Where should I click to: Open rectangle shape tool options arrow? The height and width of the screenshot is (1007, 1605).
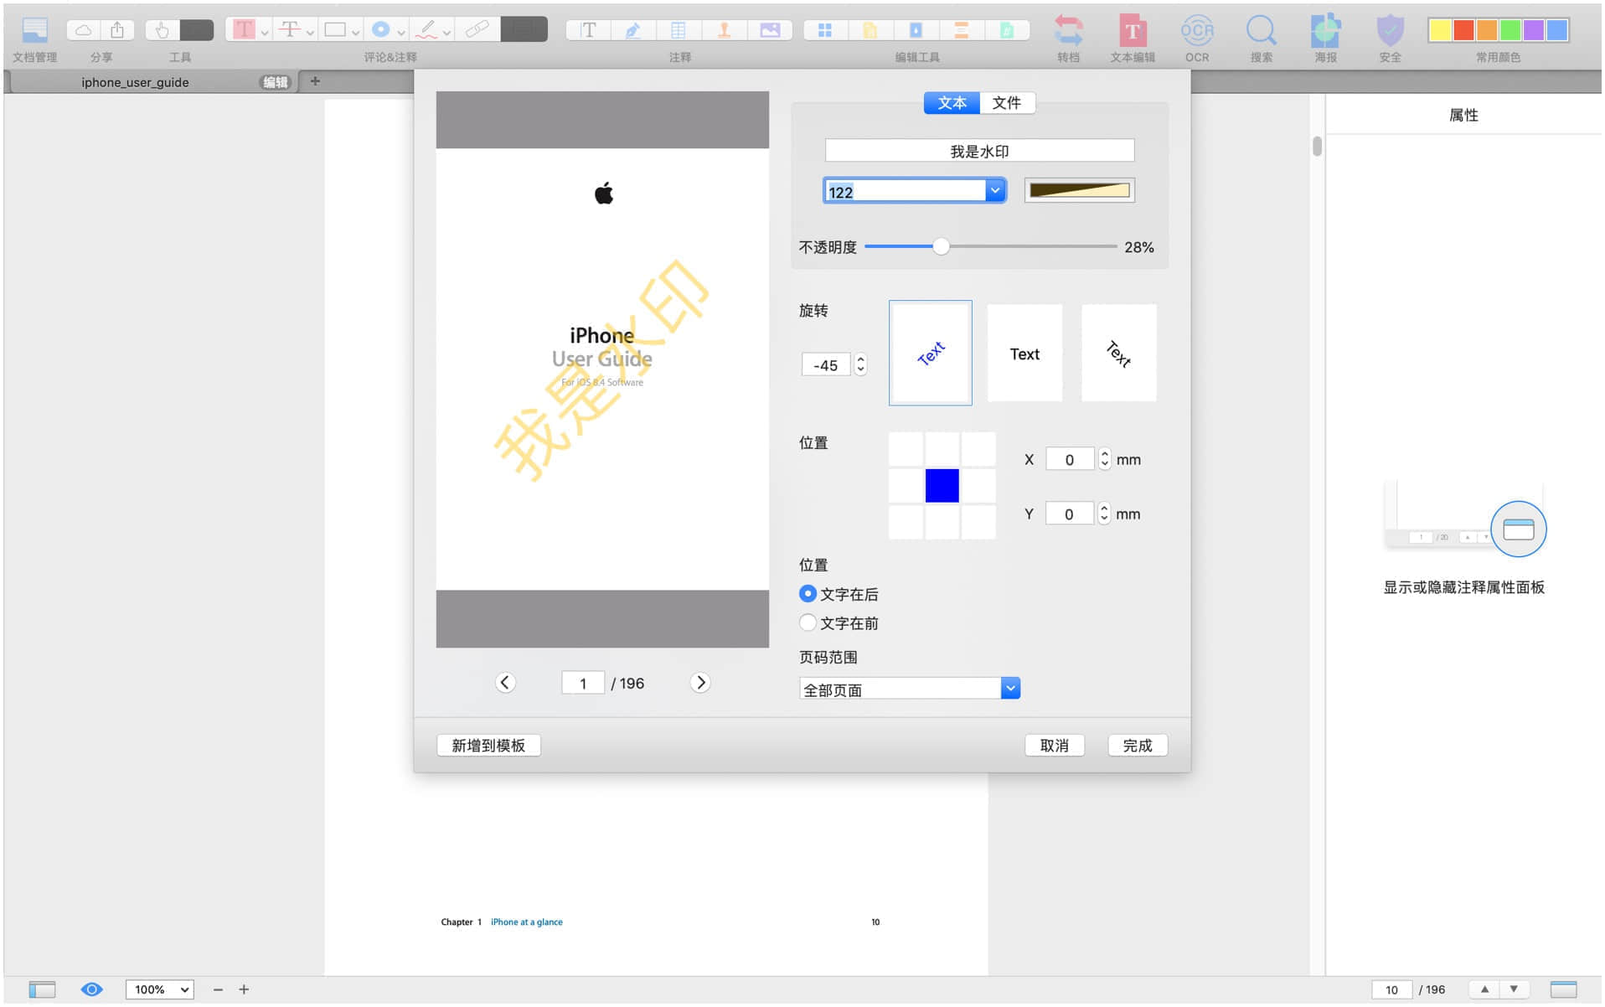pyautogui.click(x=355, y=32)
